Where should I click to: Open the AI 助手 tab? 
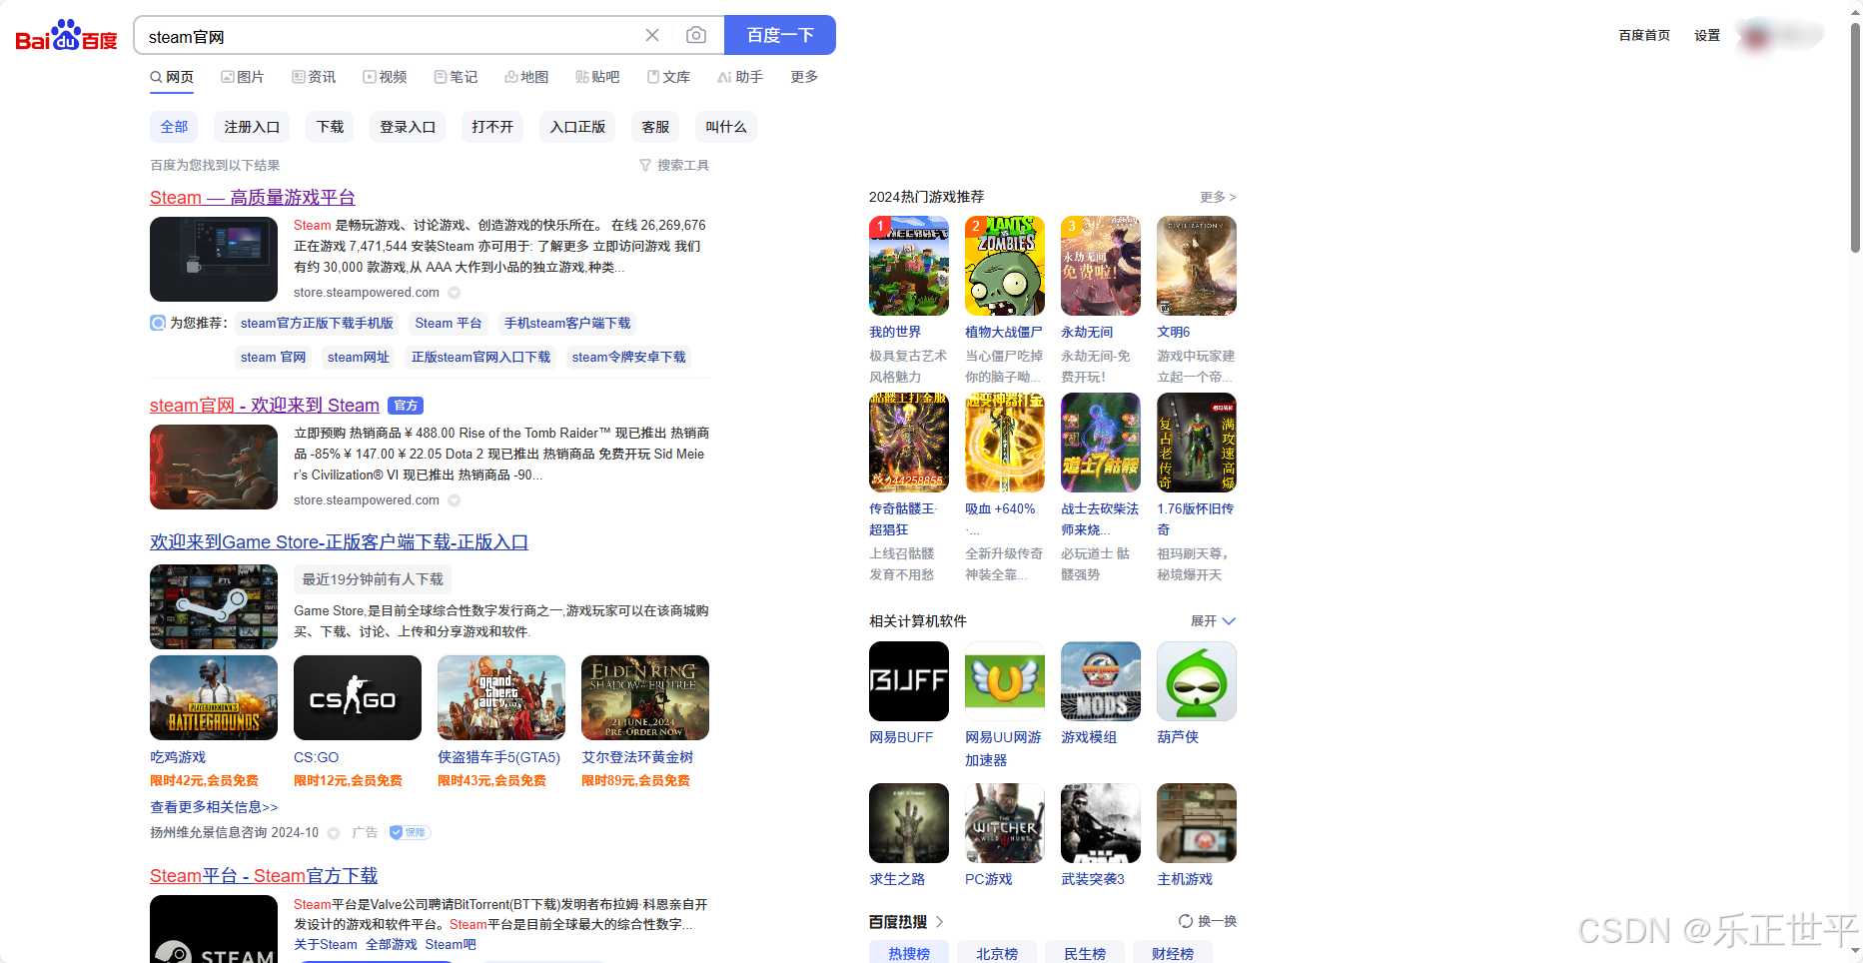(740, 77)
